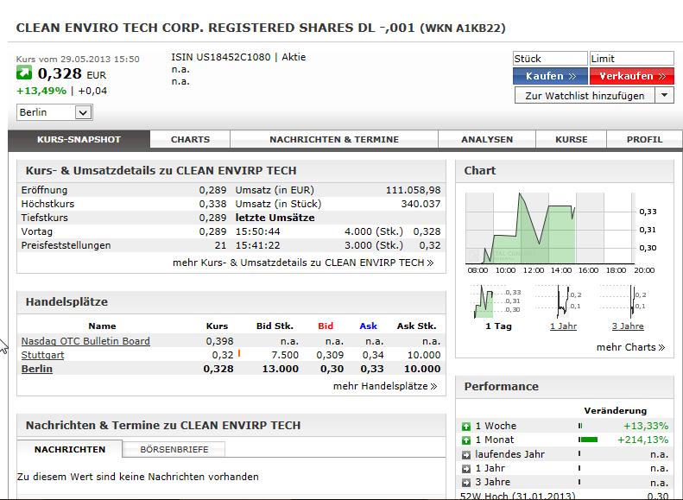Image resolution: width=683 pixels, height=500 pixels.
Task: Click the green up-arrow icon beside the 0,328 price
Action: point(24,73)
